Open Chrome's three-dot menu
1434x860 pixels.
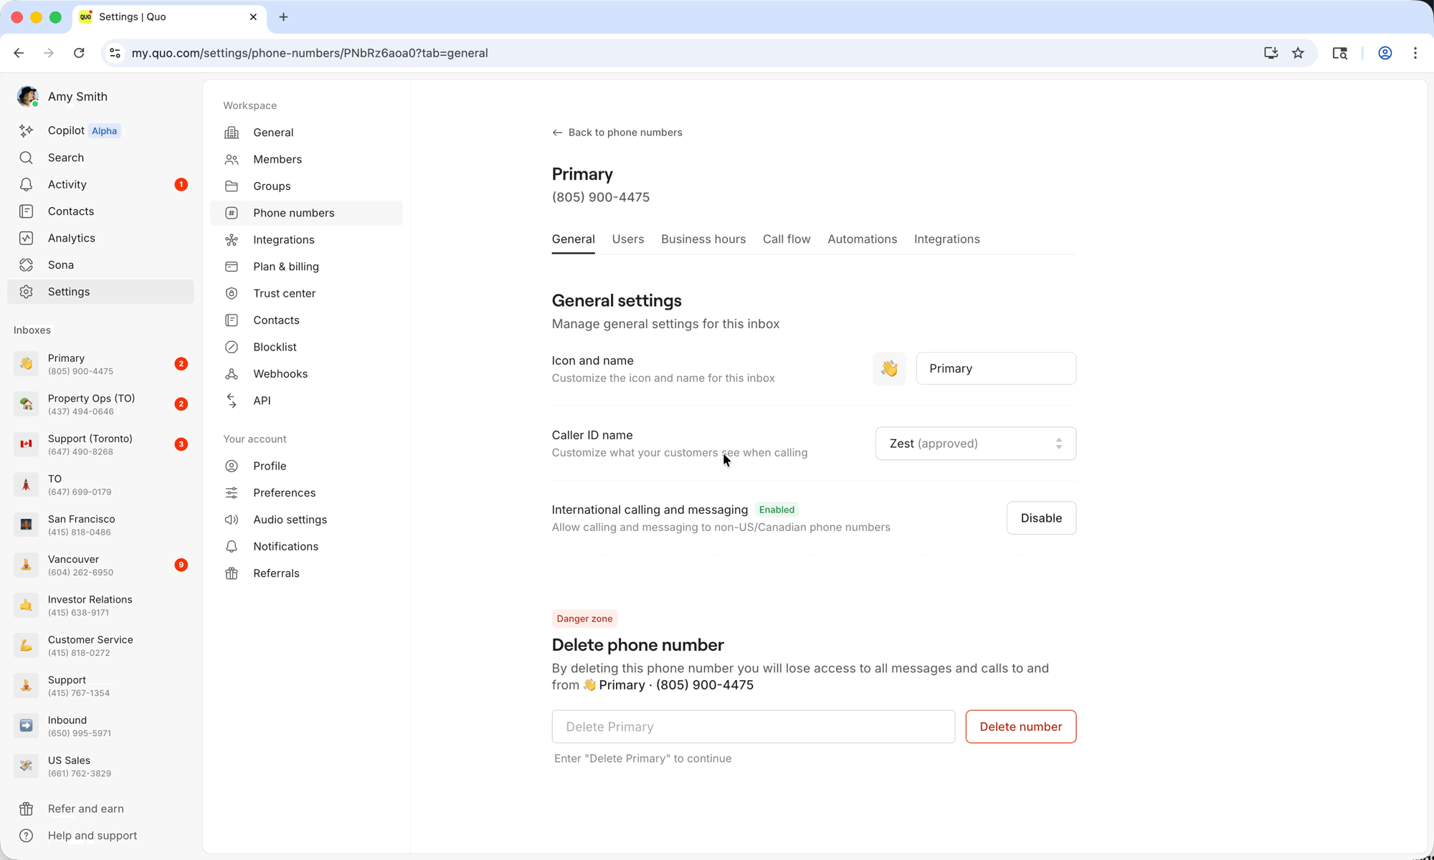pyautogui.click(x=1415, y=52)
